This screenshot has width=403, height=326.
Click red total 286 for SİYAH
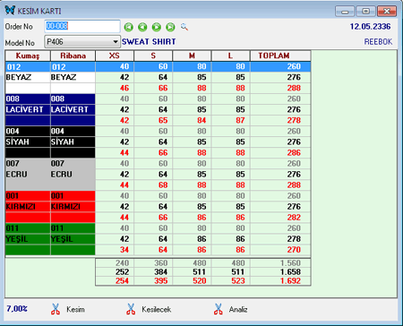pos(294,152)
